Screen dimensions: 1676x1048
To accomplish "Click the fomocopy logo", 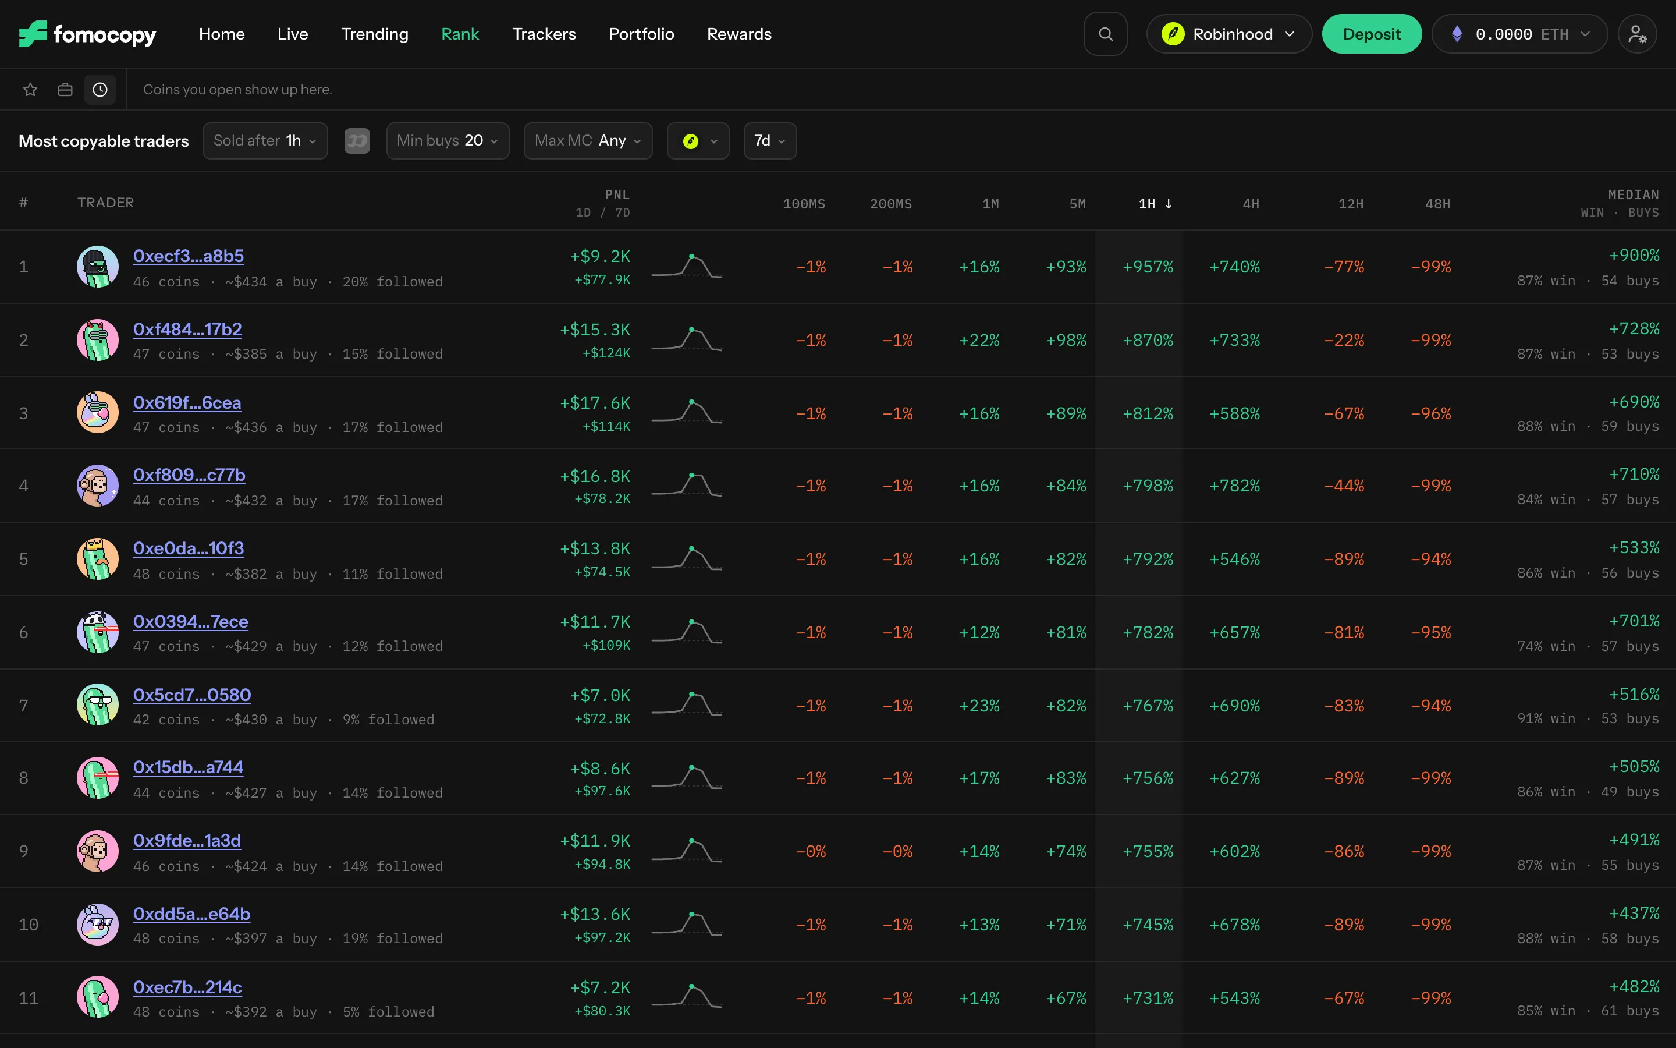I will pyautogui.click(x=87, y=34).
